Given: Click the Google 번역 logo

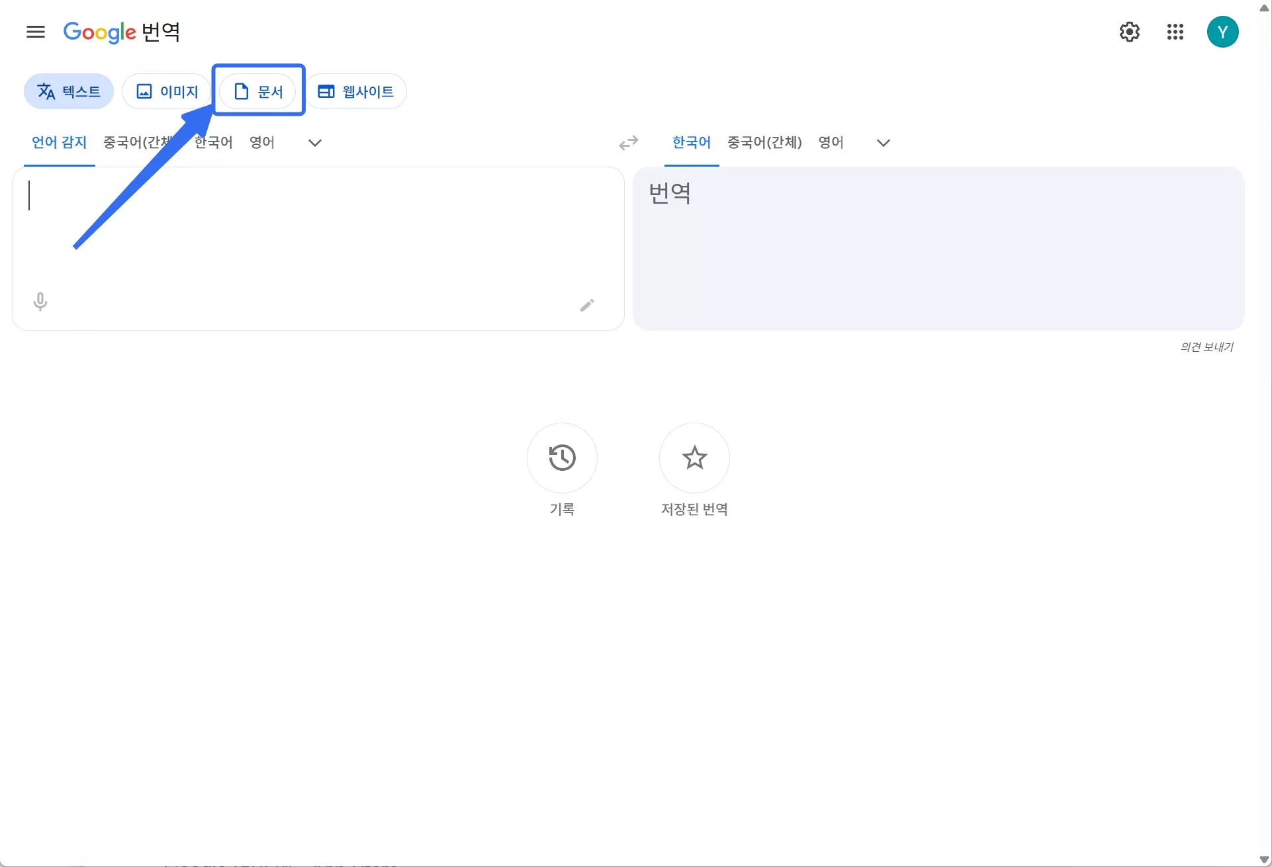Looking at the screenshot, I should click(x=122, y=32).
